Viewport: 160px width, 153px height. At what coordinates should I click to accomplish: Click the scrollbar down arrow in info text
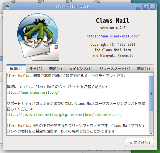(151, 133)
